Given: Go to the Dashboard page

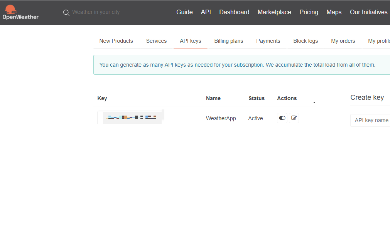Looking at the screenshot, I should [234, 12].
